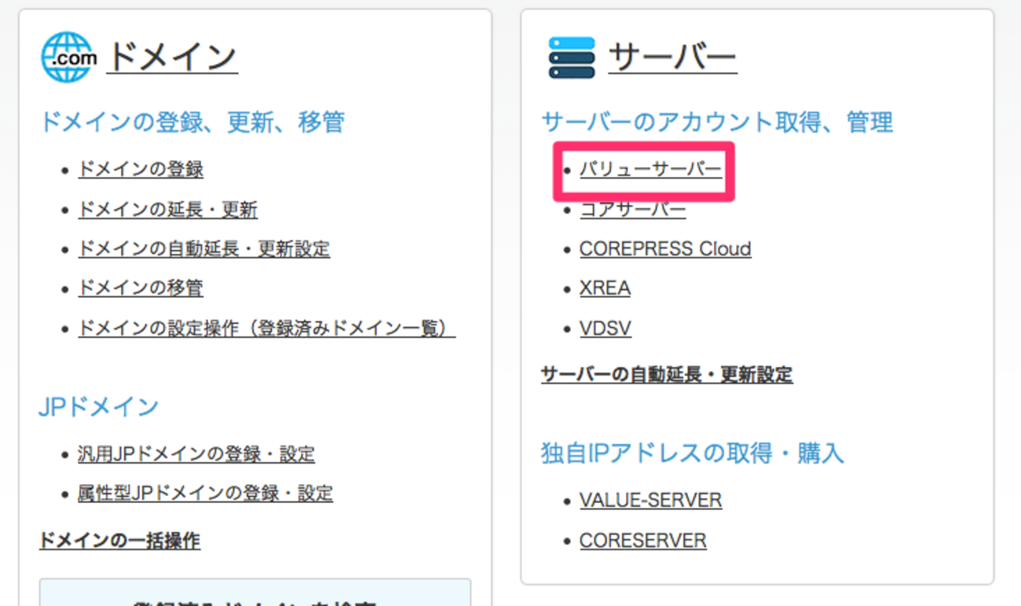1021x606 pixels.
Task: Open the サーバー heading link
Action: (x=672, y=57)
